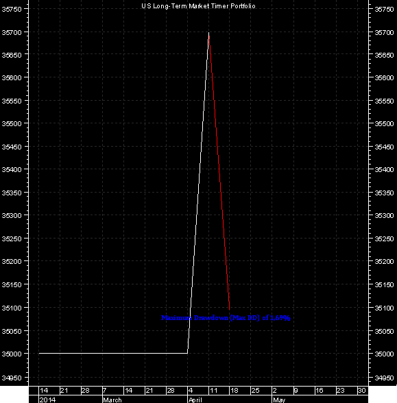Viewport: 397px width, 403px height.
Task: Click the March month label
Action: pyautogui.click(x=112, y=400)
